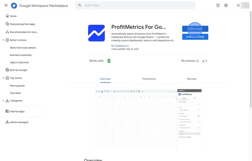Click the Admin install button
The image size is (252, 161).
coord(195,29)
